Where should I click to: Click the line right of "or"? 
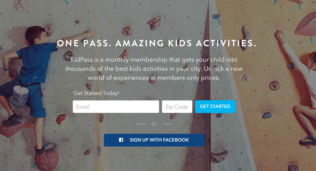coord(167,124)
